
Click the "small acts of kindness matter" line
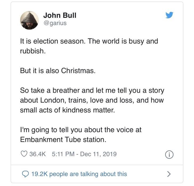pos(67,110)
